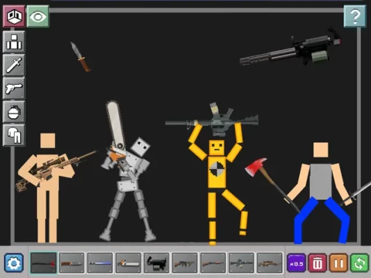Select the fire axe item slot
Viewport: 371px width, 278px height.
tap(44, 263)
